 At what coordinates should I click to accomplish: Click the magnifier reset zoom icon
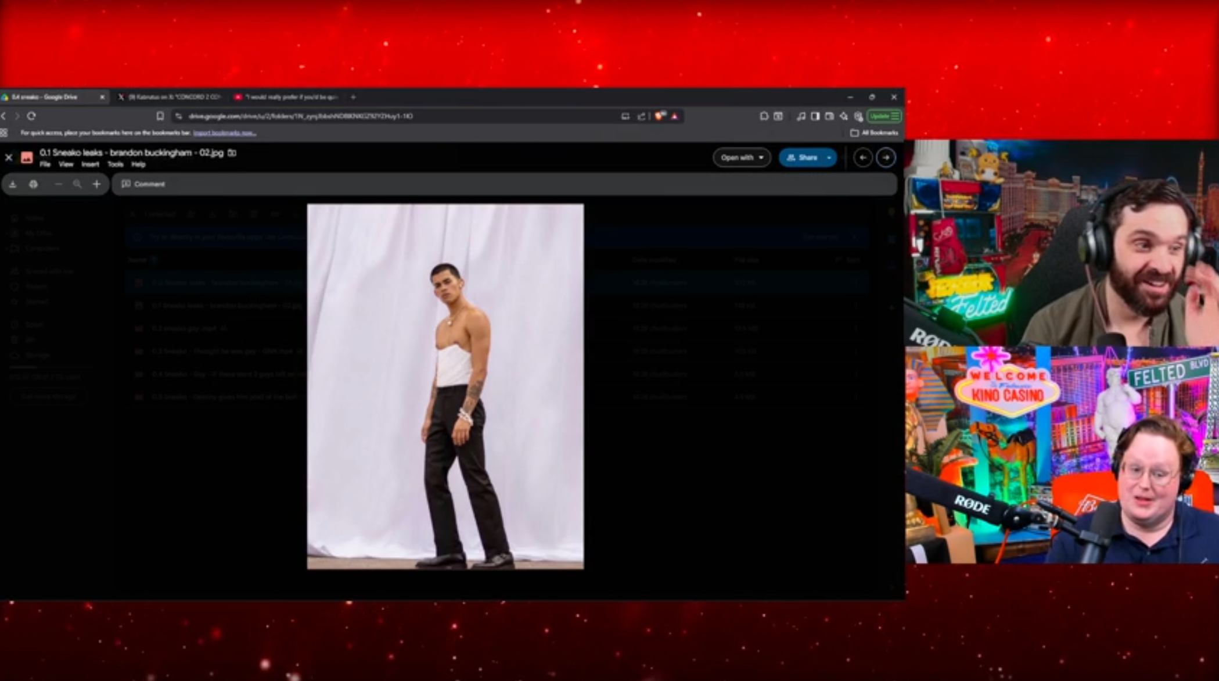pyautogui.click(x=77, y=184)
